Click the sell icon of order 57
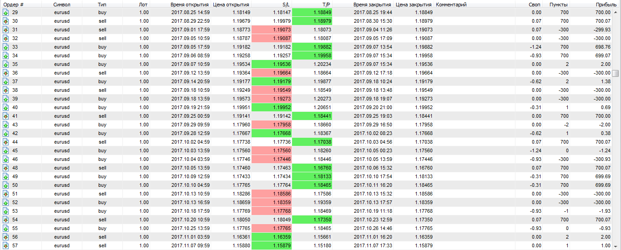 click(5, 245)
